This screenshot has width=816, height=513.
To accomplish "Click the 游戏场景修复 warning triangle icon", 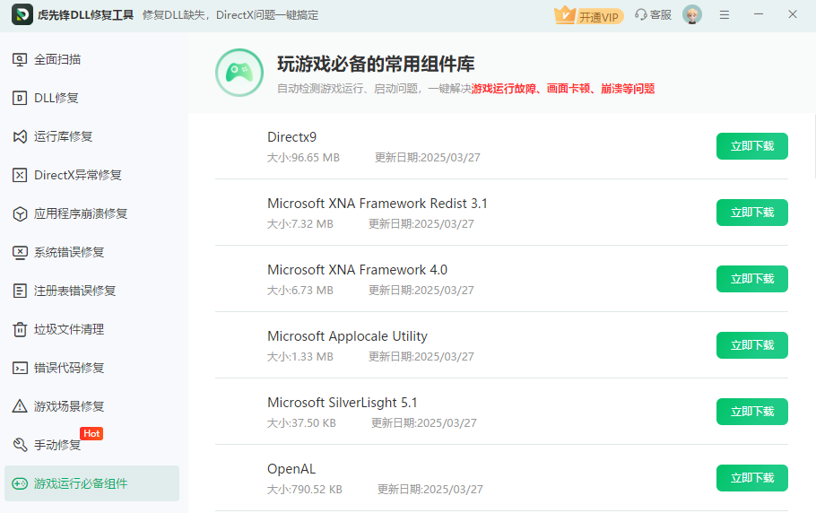I will tap(19, 406).
